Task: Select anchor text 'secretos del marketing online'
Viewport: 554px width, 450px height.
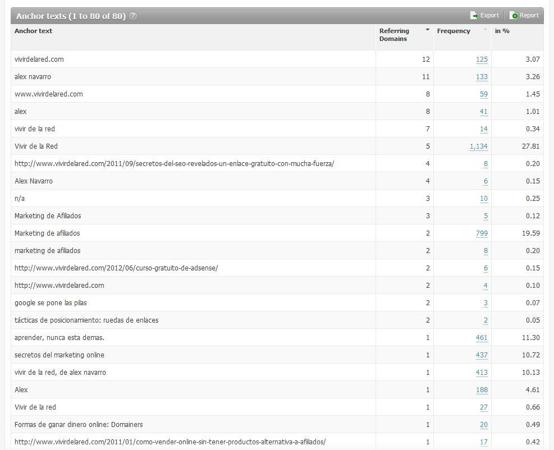Action: tap(59, 355)
